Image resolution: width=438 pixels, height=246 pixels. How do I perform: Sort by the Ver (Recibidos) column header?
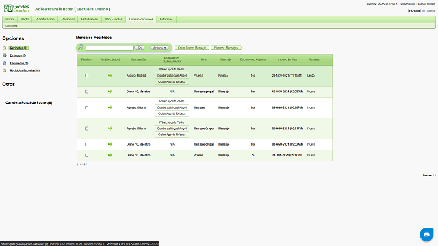coord(110,59)
